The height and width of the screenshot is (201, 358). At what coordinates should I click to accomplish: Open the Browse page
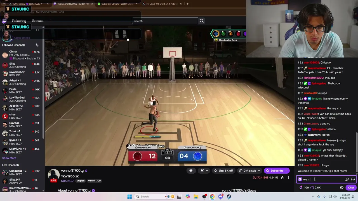coord(38,21)
